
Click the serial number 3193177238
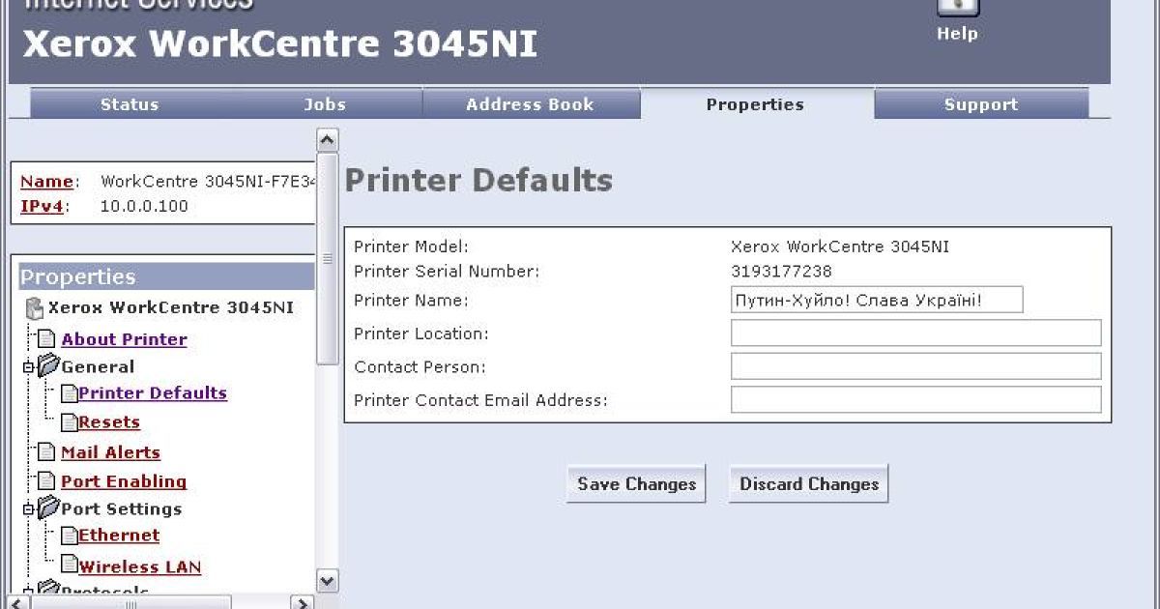click(781, 272)
